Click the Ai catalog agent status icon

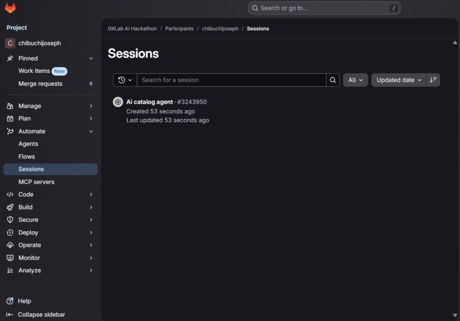click(x=118, y=102)
